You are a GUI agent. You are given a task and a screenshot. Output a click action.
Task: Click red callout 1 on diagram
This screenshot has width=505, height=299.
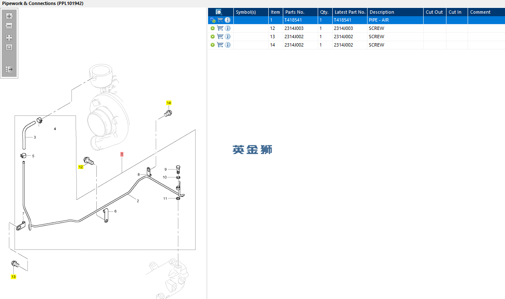coord(122,154)
